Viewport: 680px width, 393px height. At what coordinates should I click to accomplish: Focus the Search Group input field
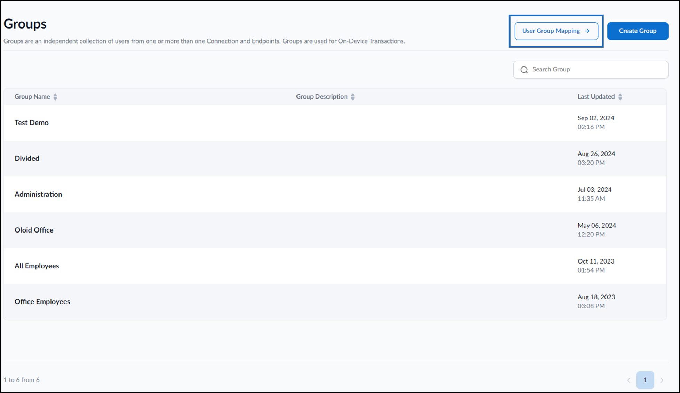pos(591,70)
